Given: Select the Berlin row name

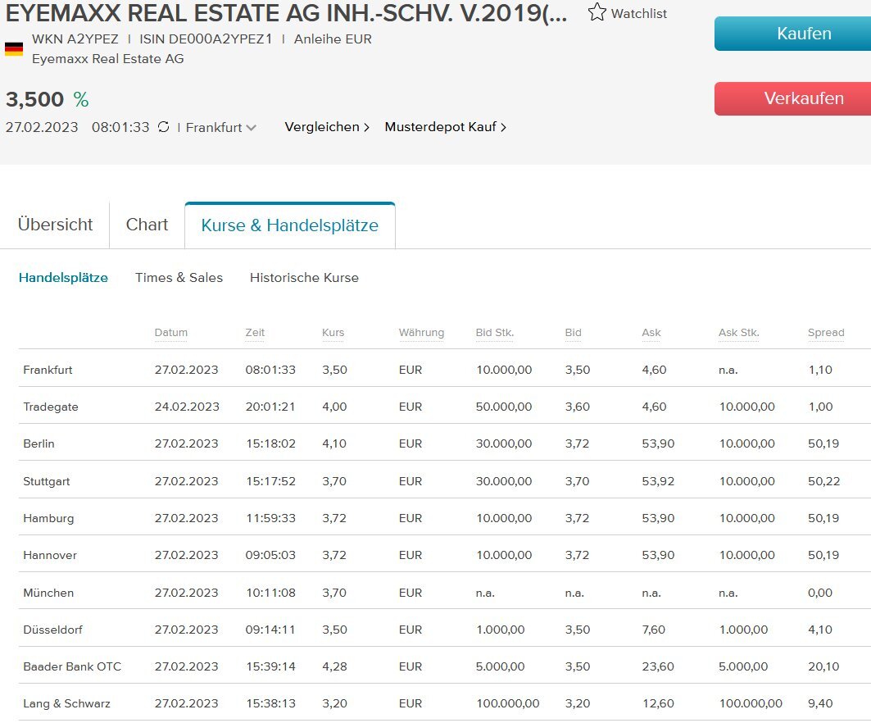Looking at the screenshot, I should [x=39, y=443].
